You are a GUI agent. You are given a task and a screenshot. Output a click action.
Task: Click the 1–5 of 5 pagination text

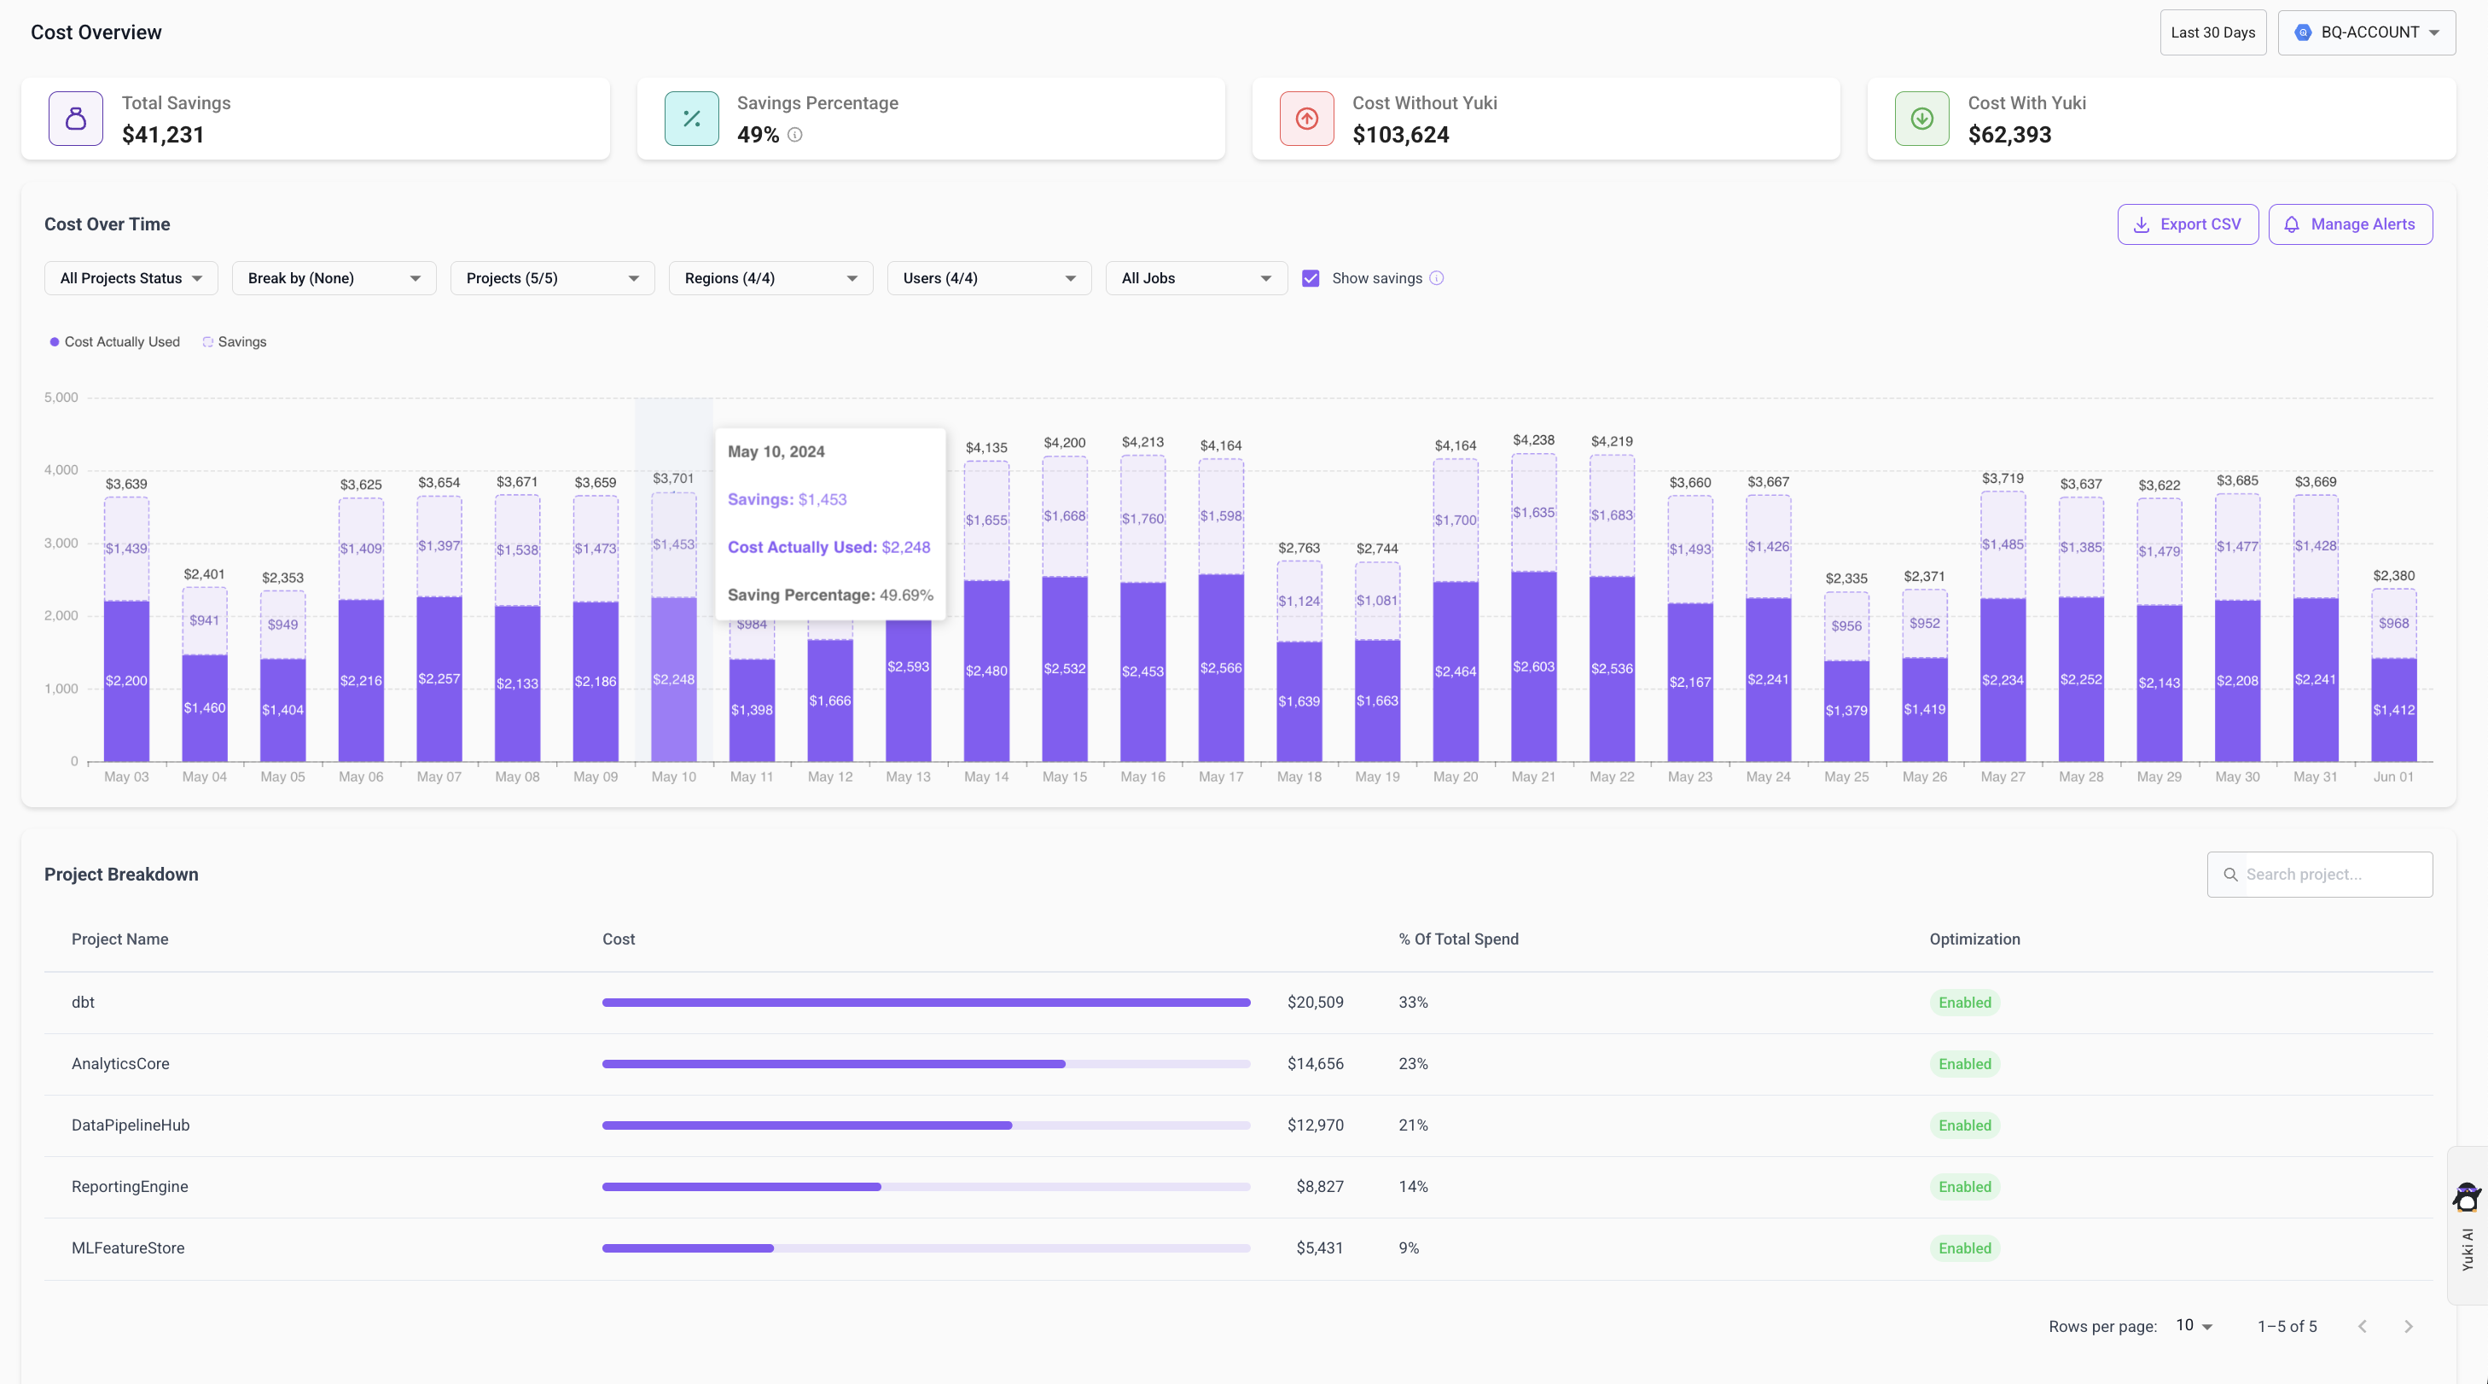click(2286, 1326)
